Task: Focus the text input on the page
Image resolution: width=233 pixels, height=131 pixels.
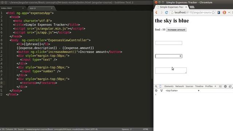Action: tap(169, 43)
